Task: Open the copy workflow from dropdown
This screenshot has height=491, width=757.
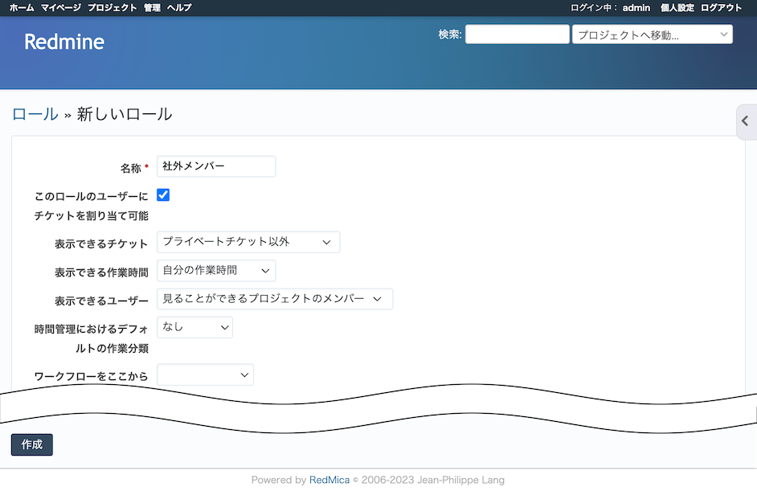Action: tap(205, 375)
